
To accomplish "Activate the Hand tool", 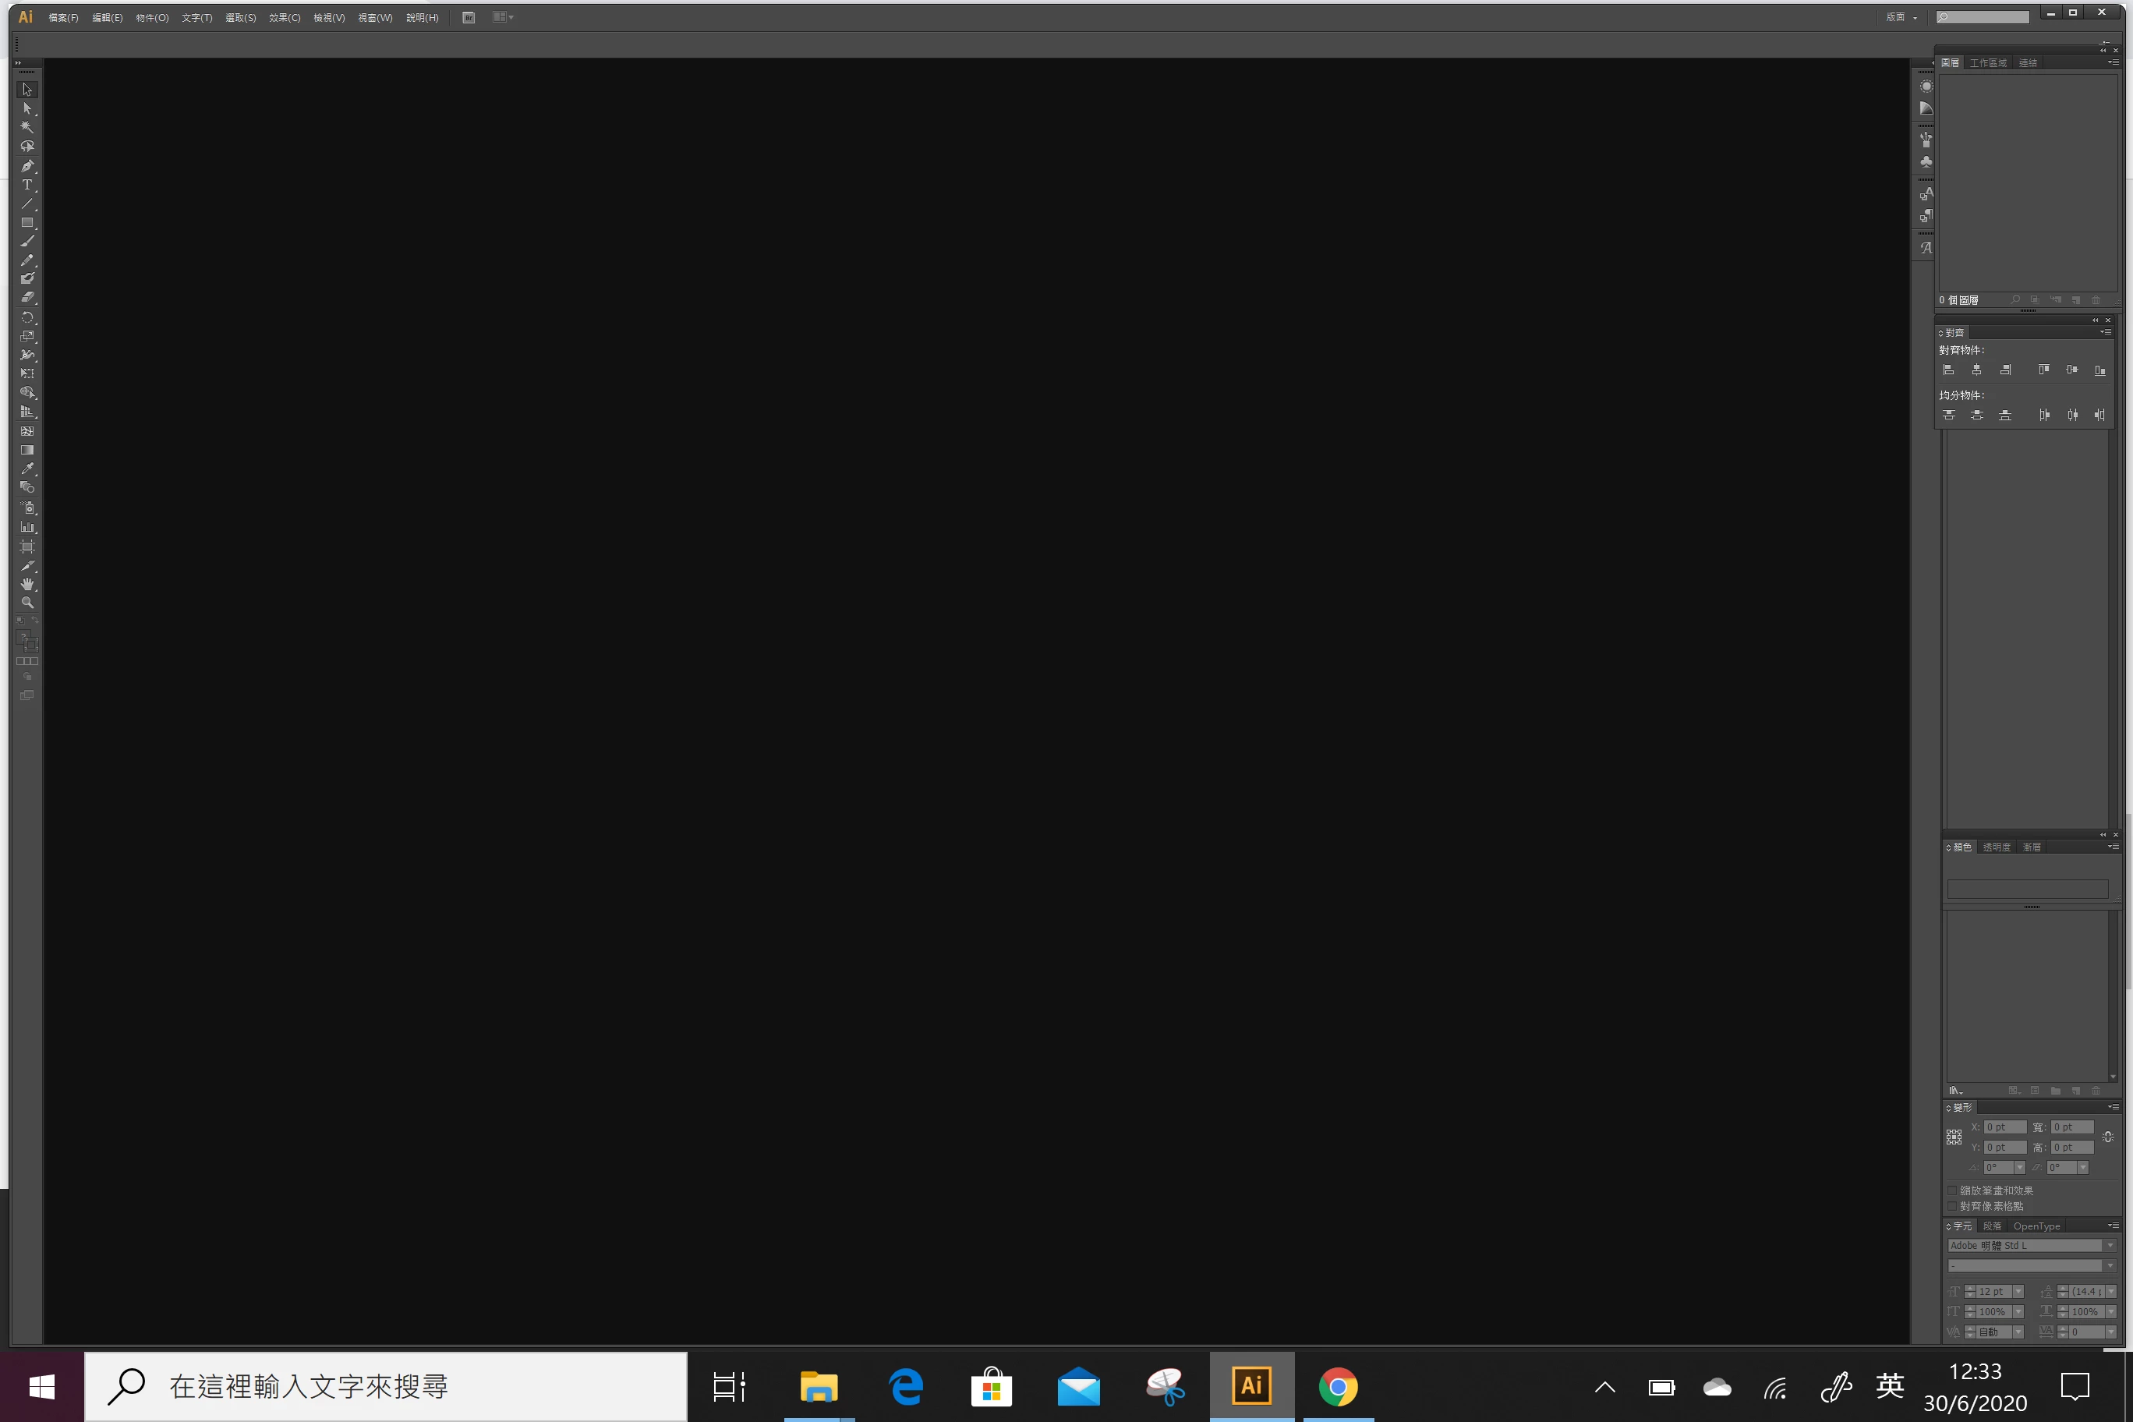I will point(27,584).
